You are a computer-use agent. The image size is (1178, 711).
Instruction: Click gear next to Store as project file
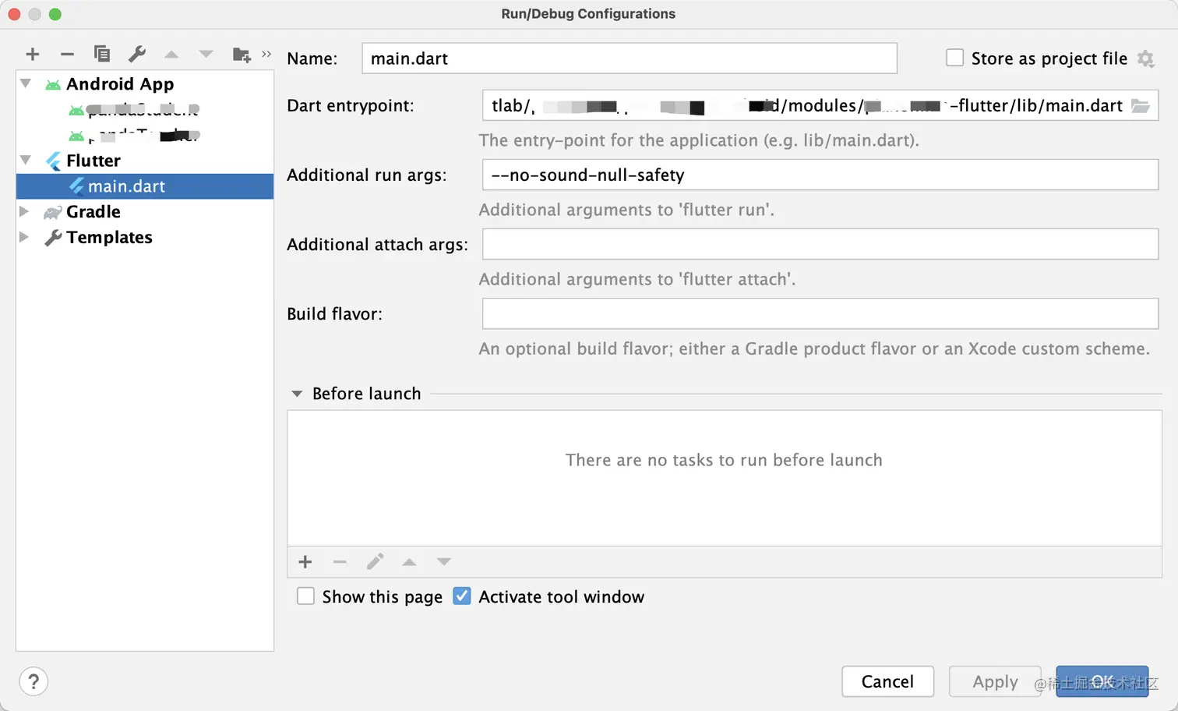click(x=1145, y=58)
